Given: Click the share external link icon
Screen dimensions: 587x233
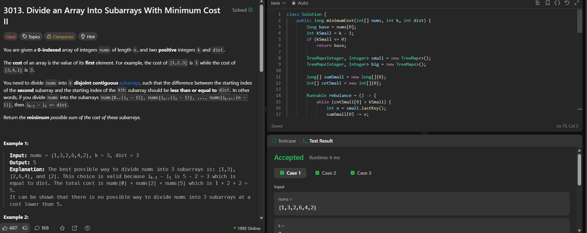Looking at the screenshot, I should (x=74, y=228).
